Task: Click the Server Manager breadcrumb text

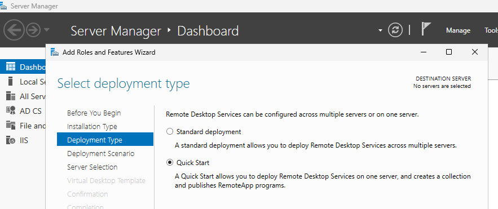Action: coord(116,31)
